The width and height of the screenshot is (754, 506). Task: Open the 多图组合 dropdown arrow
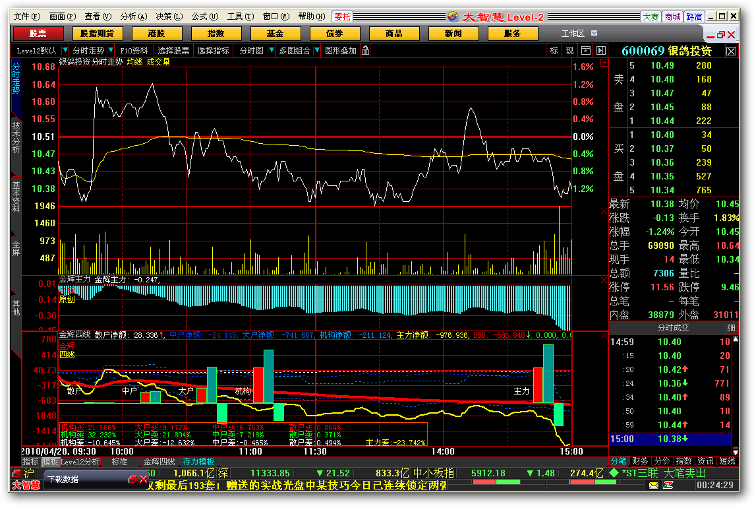pos(317,51)
